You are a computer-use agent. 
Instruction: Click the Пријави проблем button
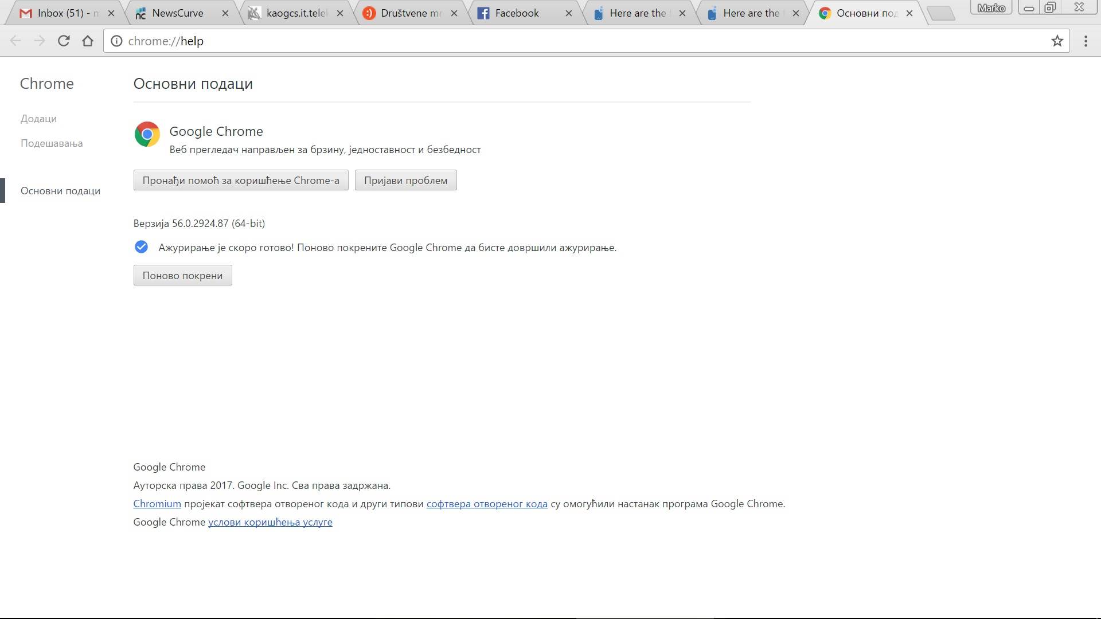click(405, 180)
